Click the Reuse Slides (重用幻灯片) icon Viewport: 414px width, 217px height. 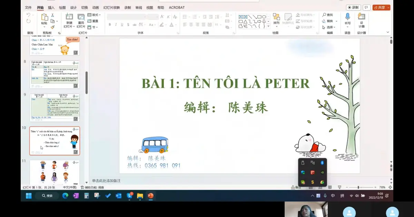81,17
